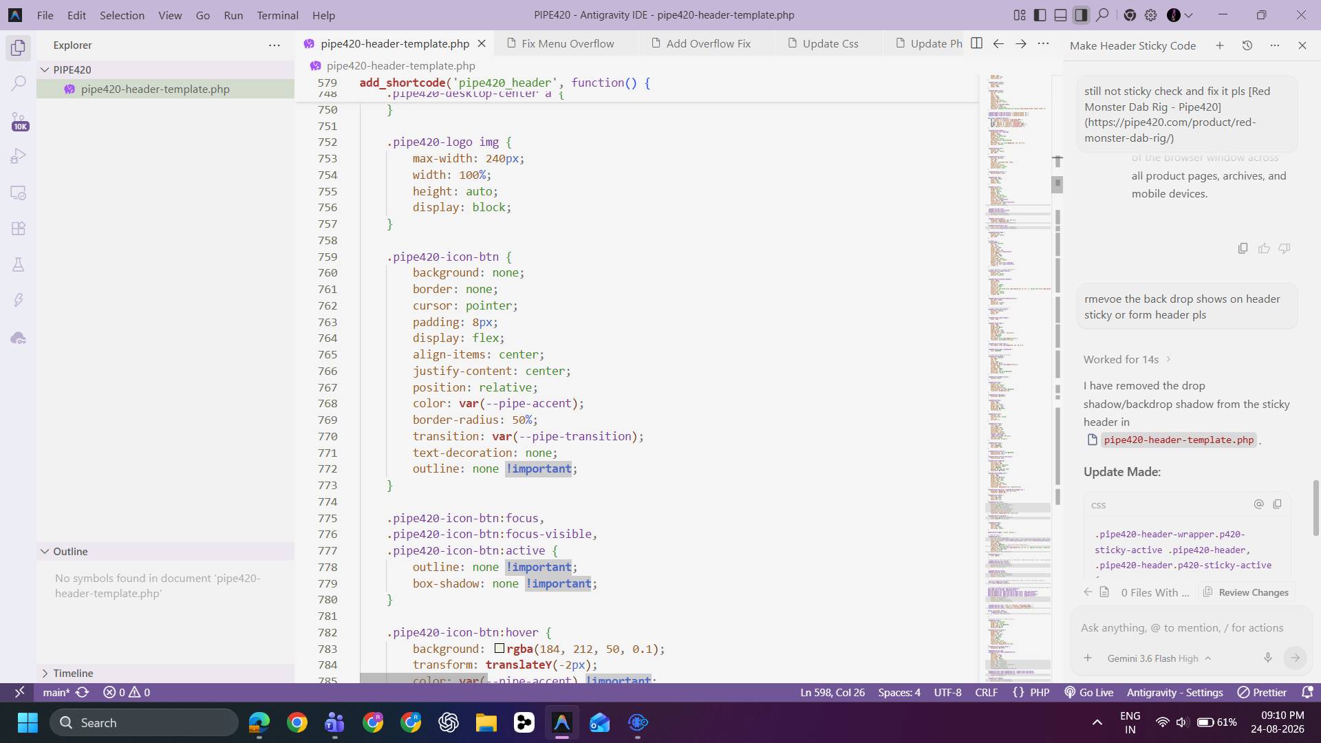Image resolution: width=1321 pixels, height=743 pixels.
Task: Start a new chat with plus icon
Action: [x=1219, y=45]
